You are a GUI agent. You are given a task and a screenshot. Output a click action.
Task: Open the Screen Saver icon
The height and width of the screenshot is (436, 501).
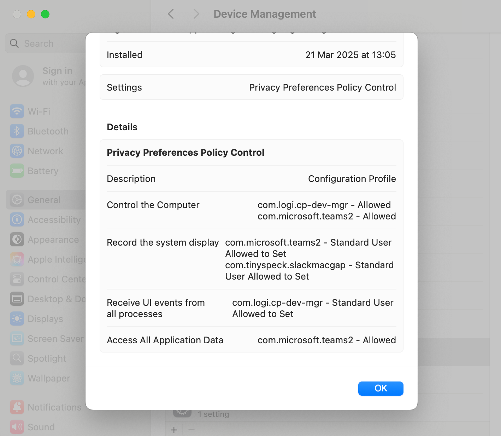coord(17,338)
